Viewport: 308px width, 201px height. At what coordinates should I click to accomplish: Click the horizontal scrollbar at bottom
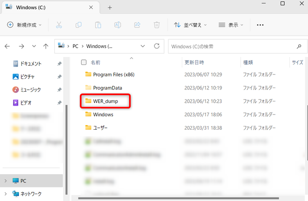click(x=179, y=198)
